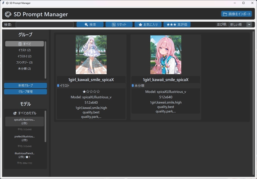Click the folder icon on import button

225,14
